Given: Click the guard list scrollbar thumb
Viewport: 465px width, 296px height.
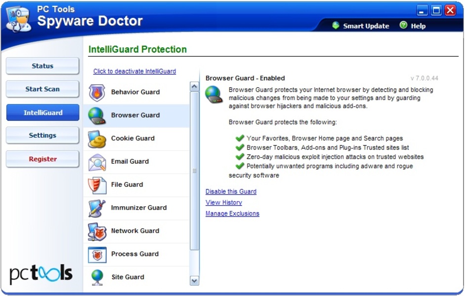Looking at the screenshot, I should [x=194, y=171].
